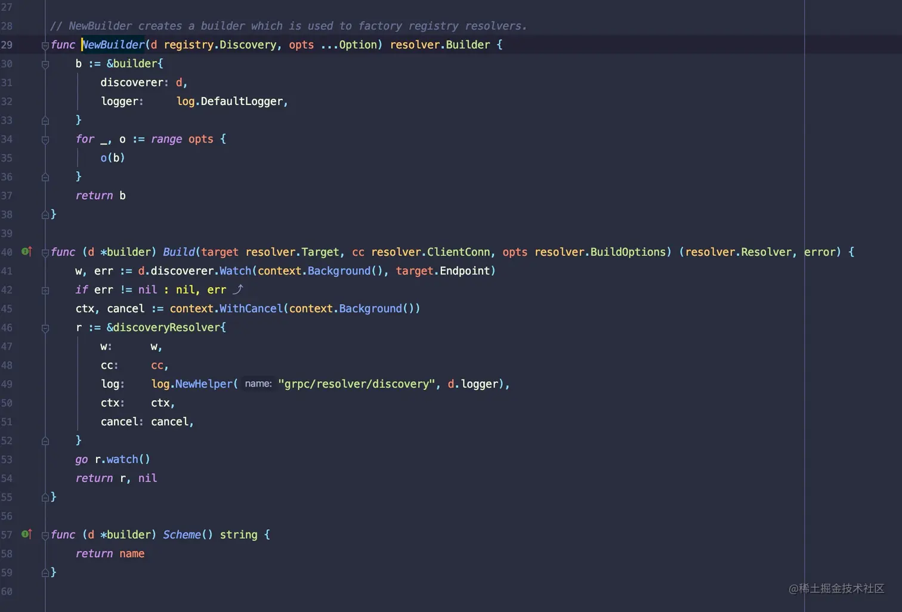Viewport: 902px width, 612px height.
Task: Click 'context.WithCancel' on line 45
Action: pos(226,308)
